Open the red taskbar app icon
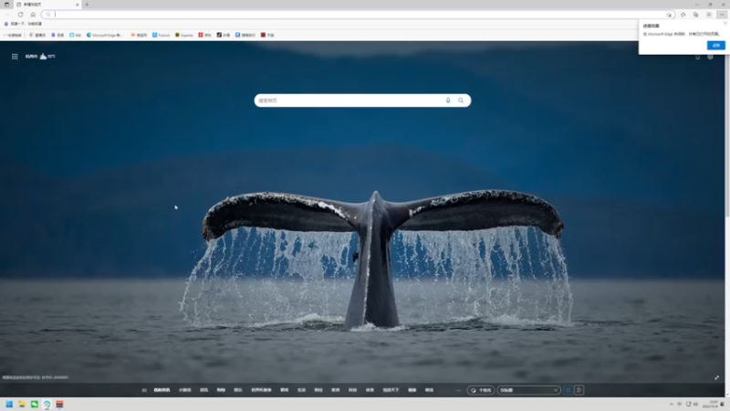 point(59,404)
